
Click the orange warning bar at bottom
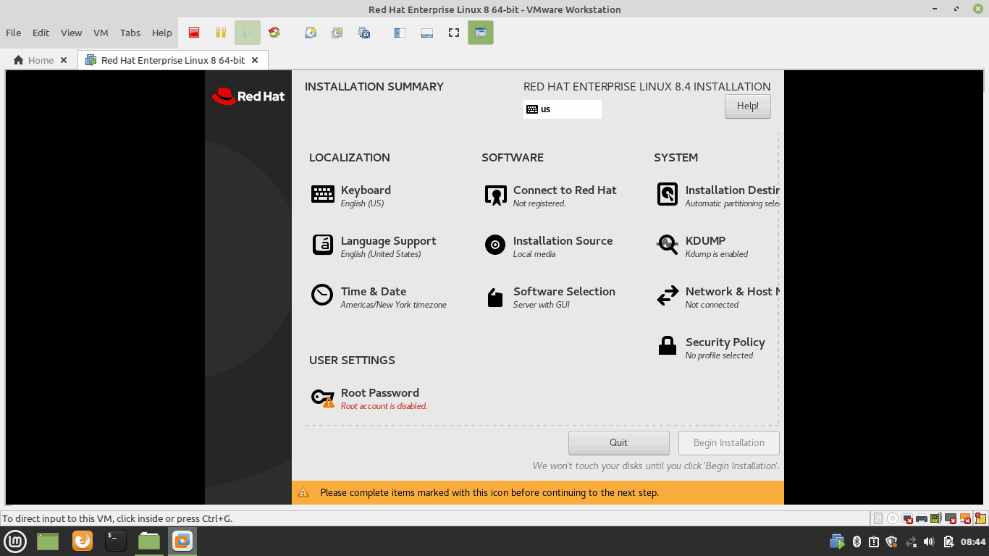coord(538,492)
